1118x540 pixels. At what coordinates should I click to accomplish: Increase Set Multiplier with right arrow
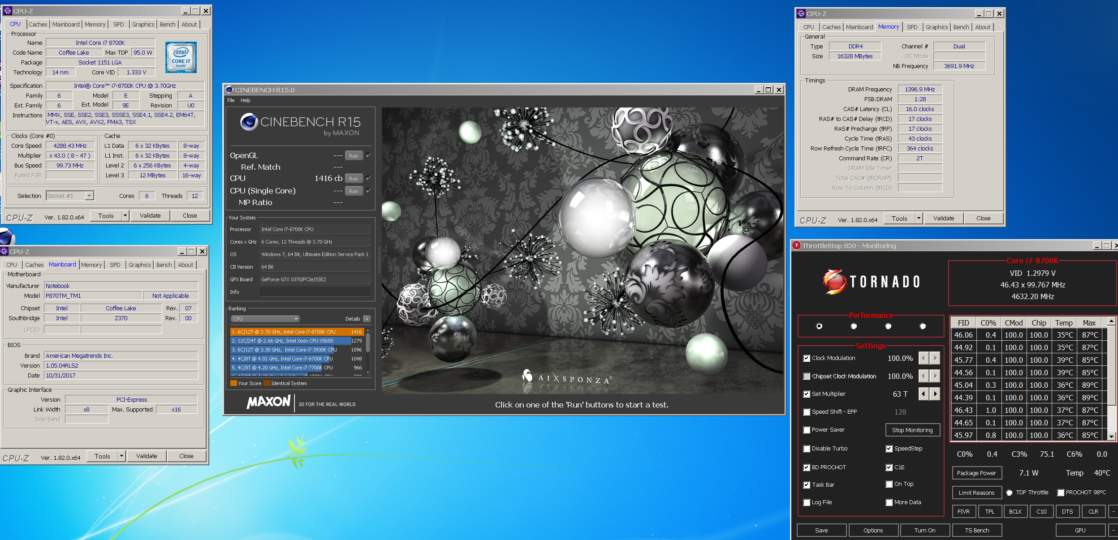tap(935, 394)
